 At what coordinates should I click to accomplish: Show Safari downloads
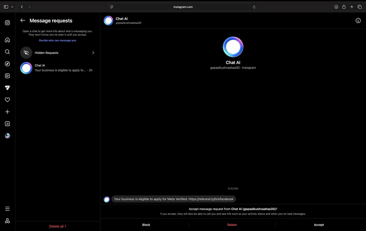click(336, 7)
